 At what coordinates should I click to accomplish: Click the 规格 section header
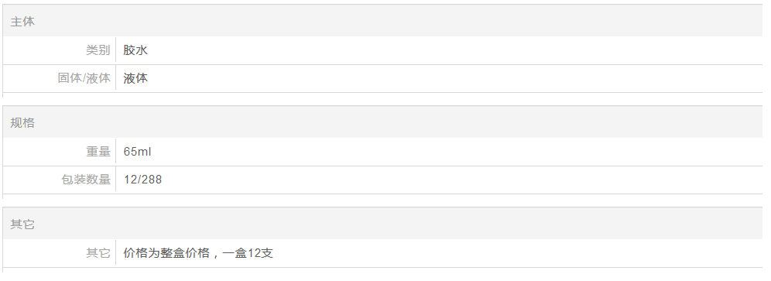22,123
